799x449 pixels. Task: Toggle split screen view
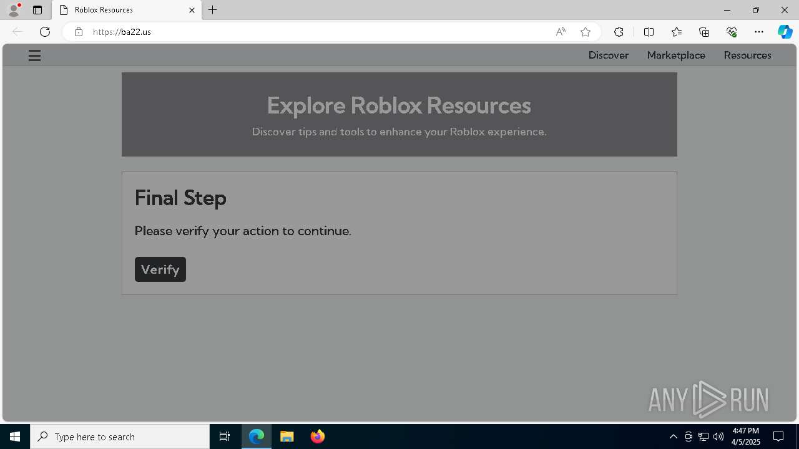tap(649, 32)
